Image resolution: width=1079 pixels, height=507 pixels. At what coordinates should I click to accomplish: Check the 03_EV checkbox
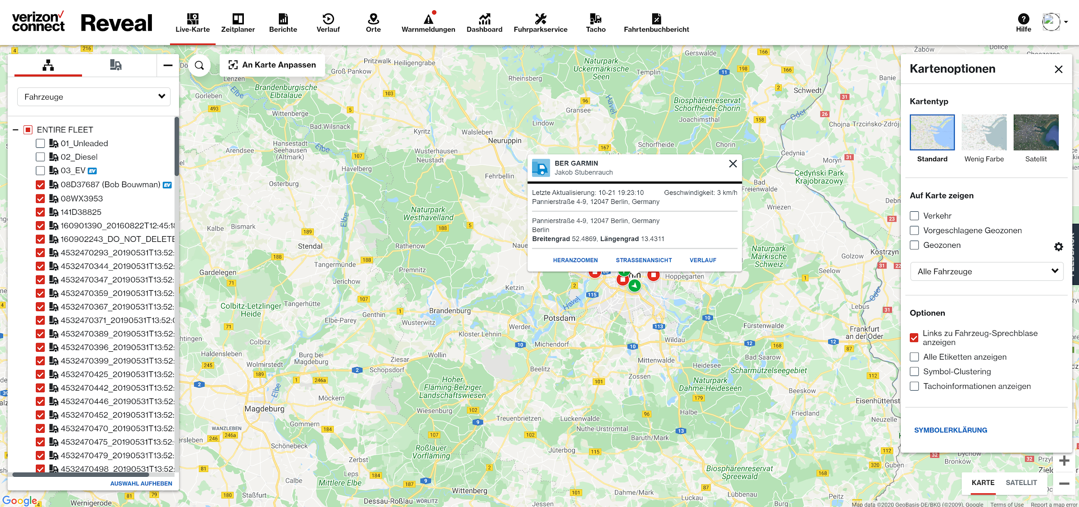click(40, 171)
